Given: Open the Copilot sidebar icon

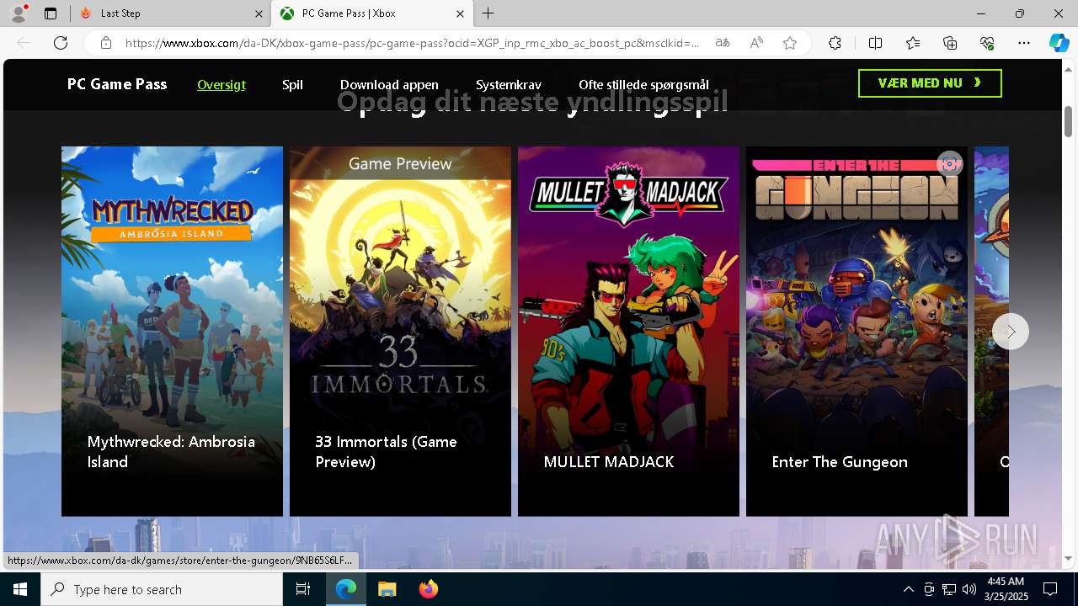Looking at the screenshot, I should [1059, 43].
